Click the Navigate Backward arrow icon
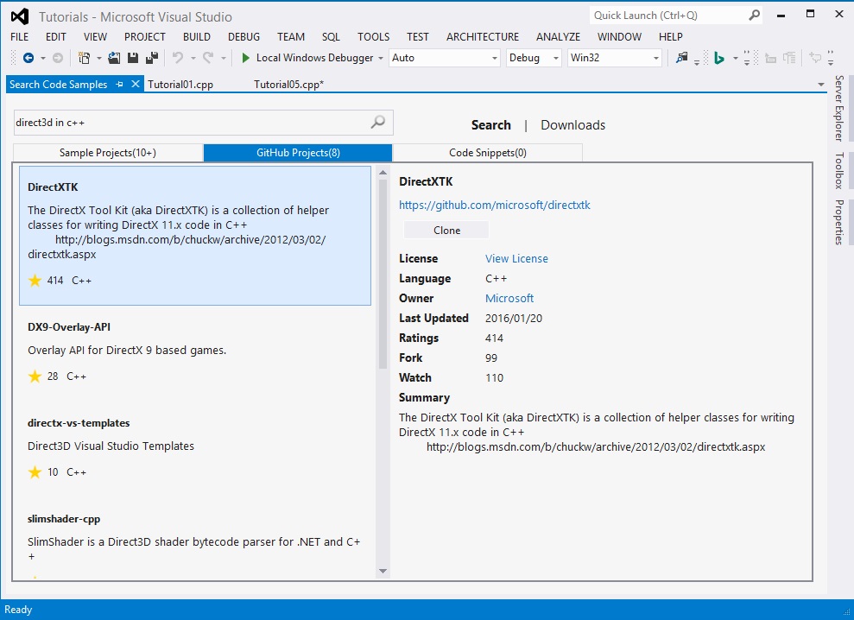854x620 pixels. coord(28,58)
